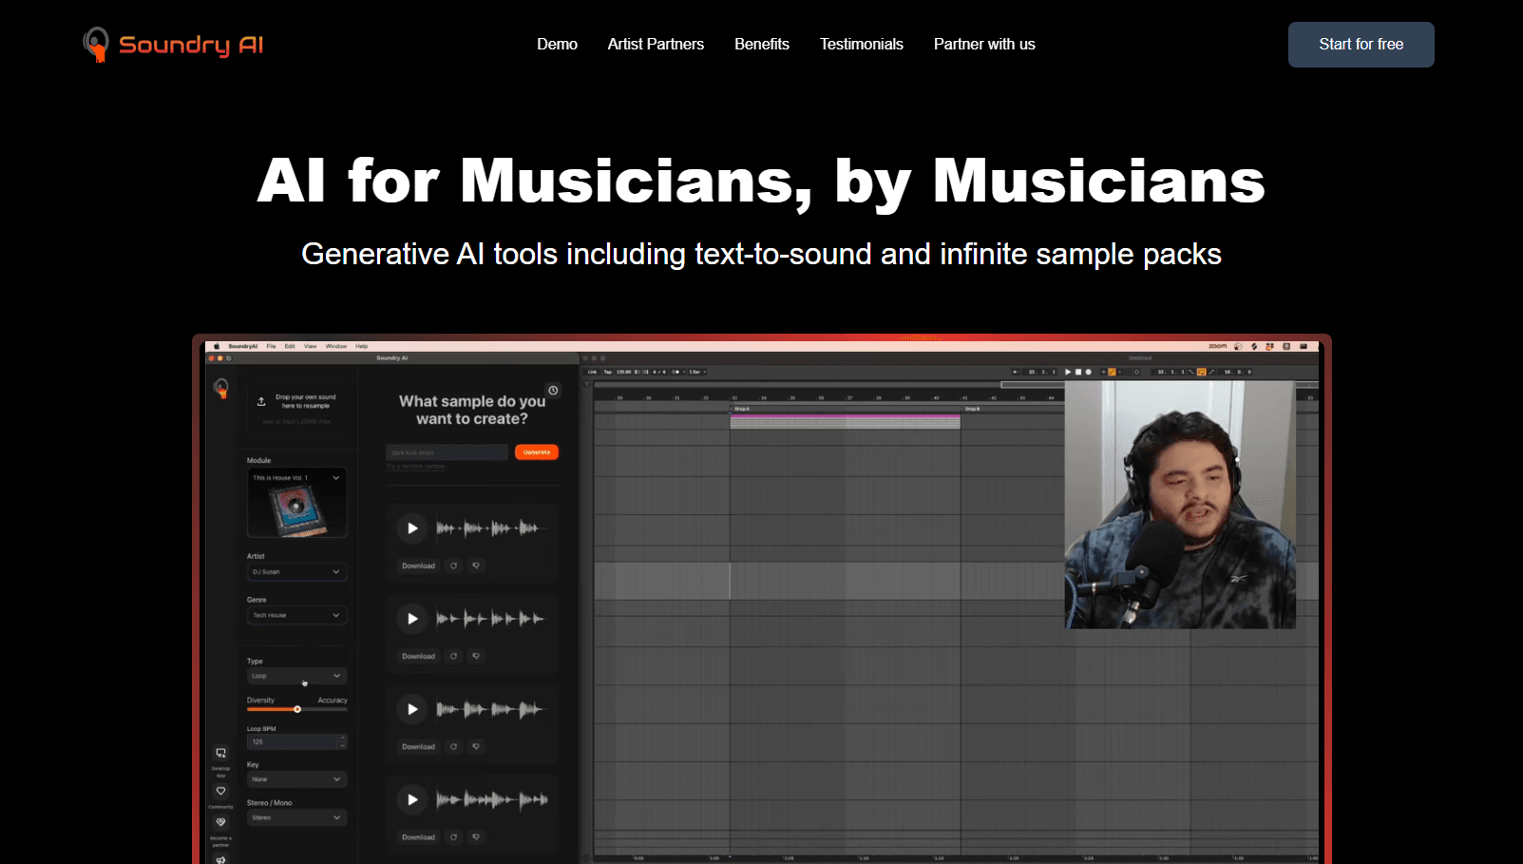Click the upload icon in the drop sound area

pos(261,401)
